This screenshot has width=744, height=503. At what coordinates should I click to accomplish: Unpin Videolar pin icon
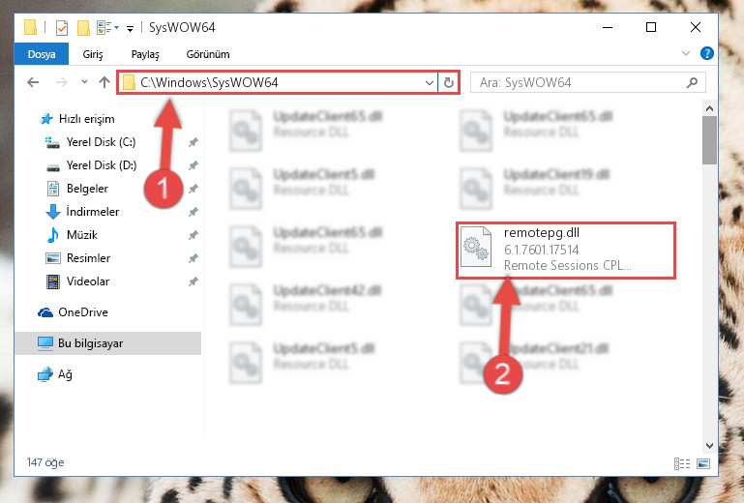click(x=193, y=281)
